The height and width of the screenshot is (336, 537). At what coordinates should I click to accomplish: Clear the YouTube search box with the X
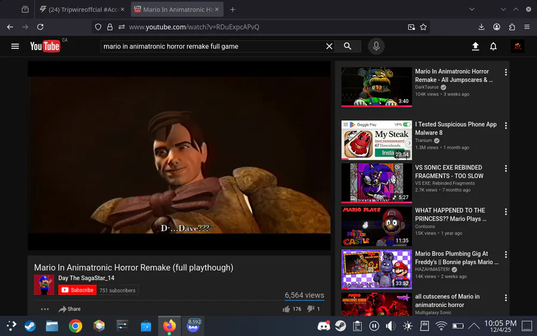[329, 46]
